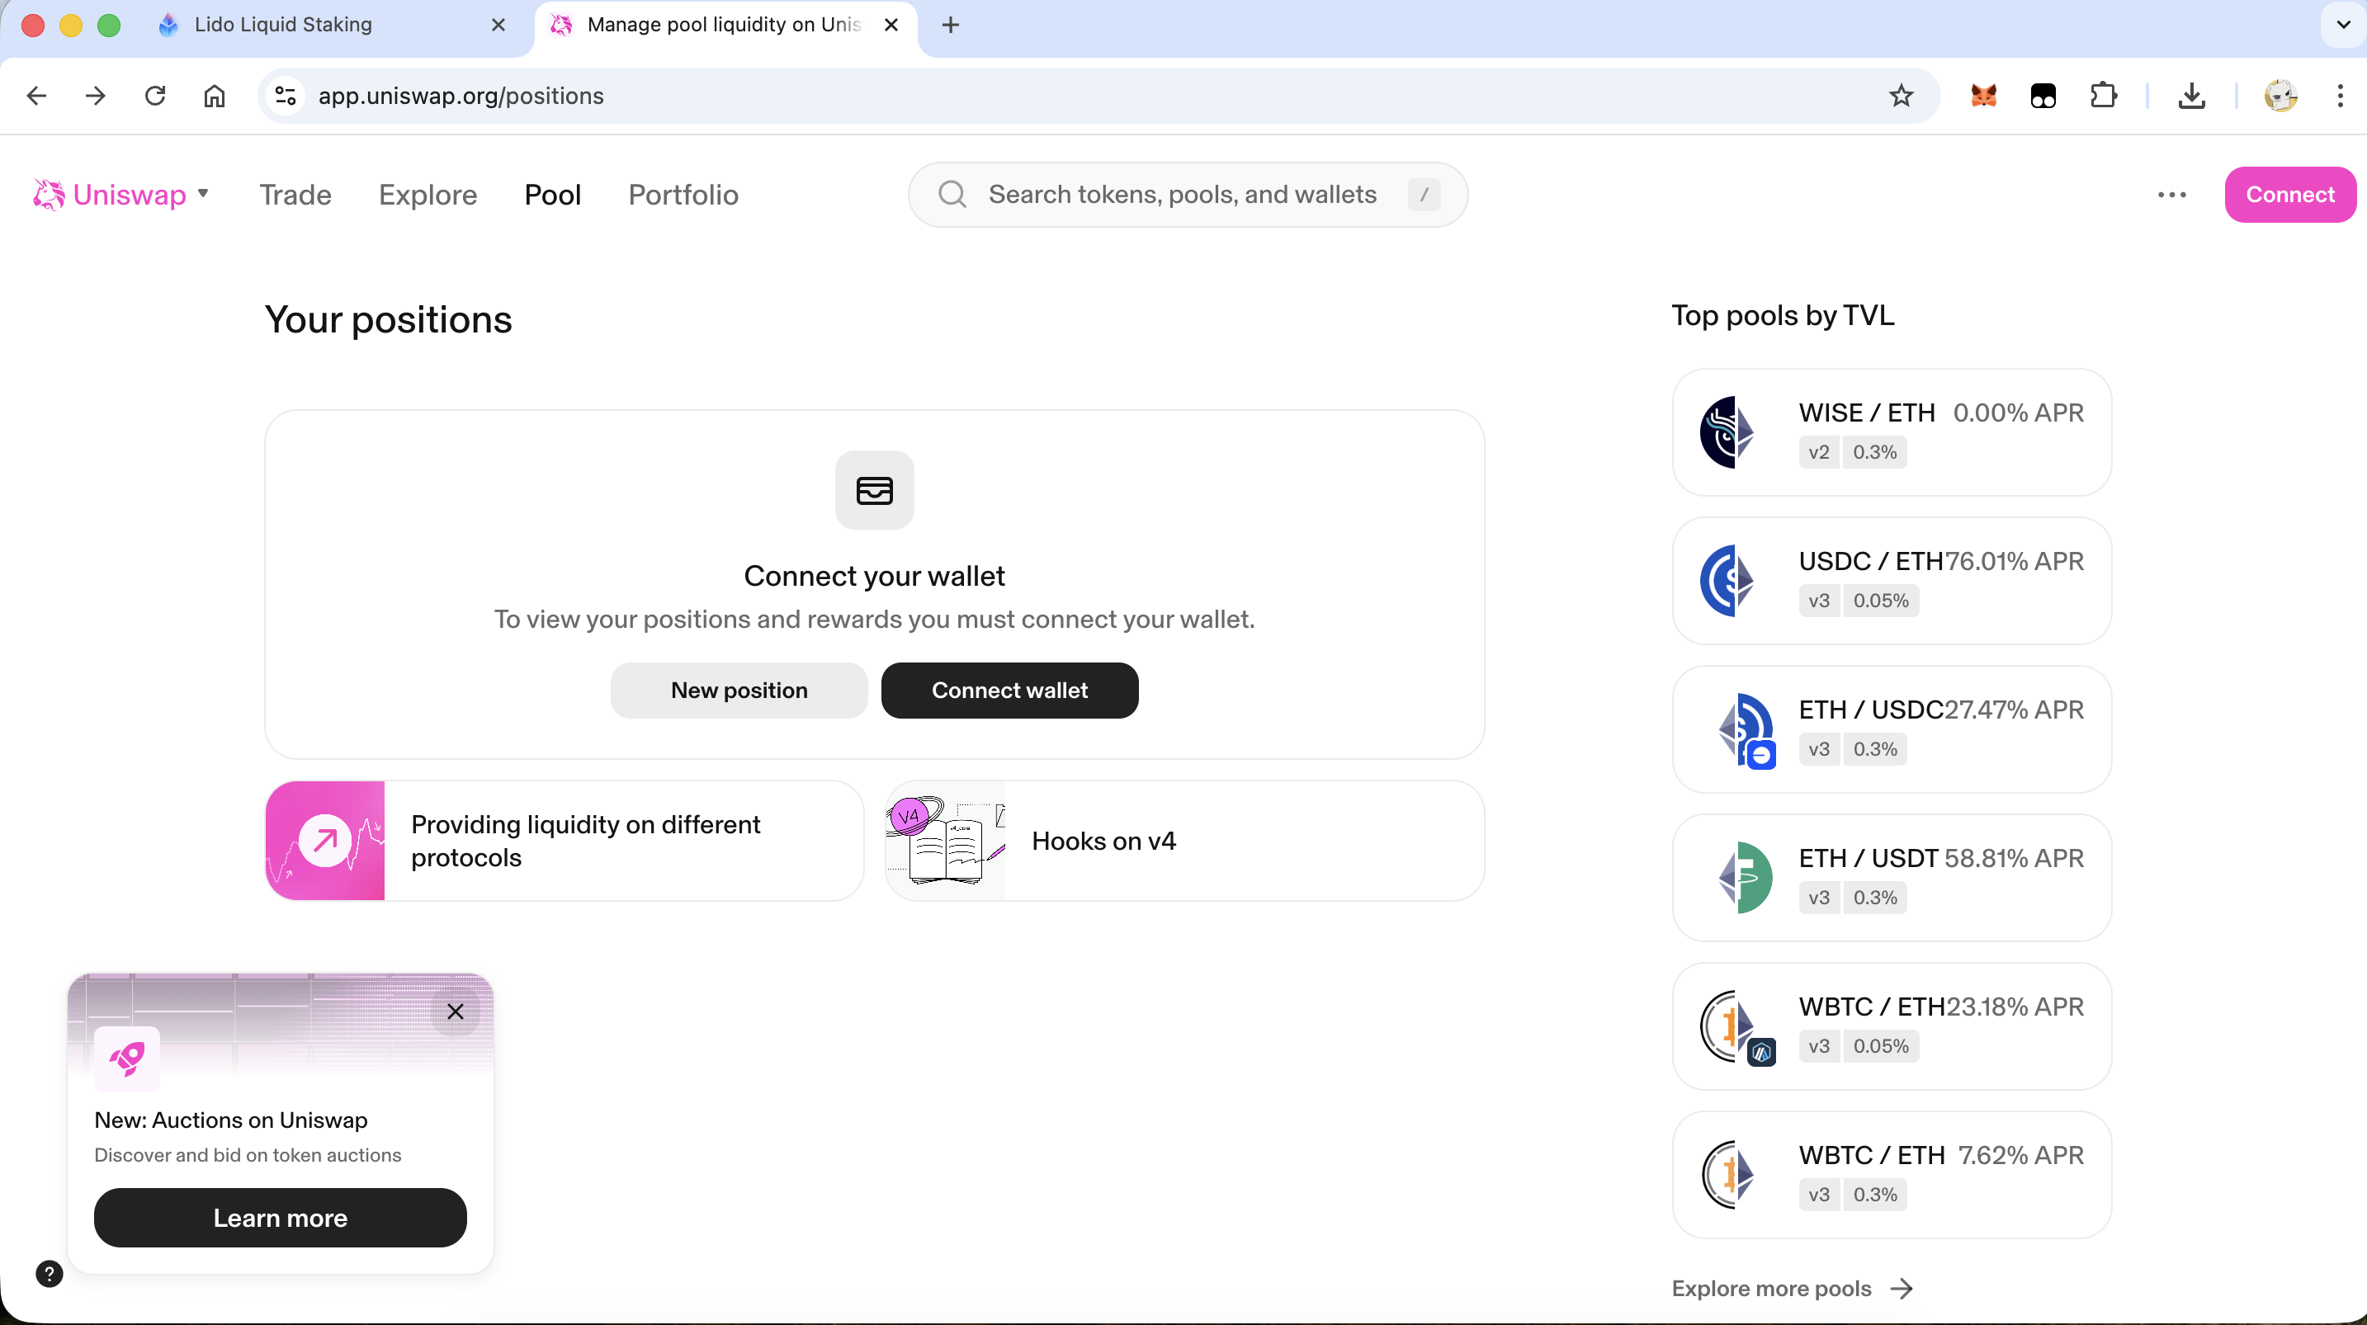Switch to the Lido Liquid Staking tab
The width and height of the screenshot is (2367, 1325).
coord(283,25)
